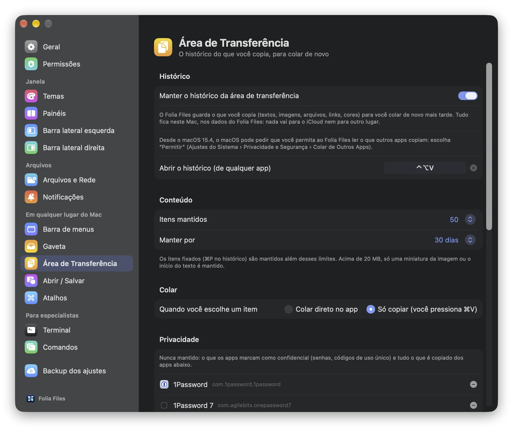Click the value 50 for Itens mantidos
Viewport: 513px width, 427px height.
(x=454, y=220)
